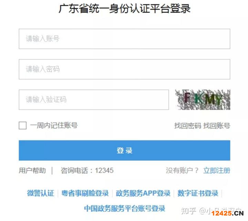
Task: Tick the 一周内记住账号 checkbox
Action: [x=23, y=125]
